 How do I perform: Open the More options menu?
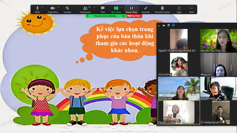pos(191,9)
